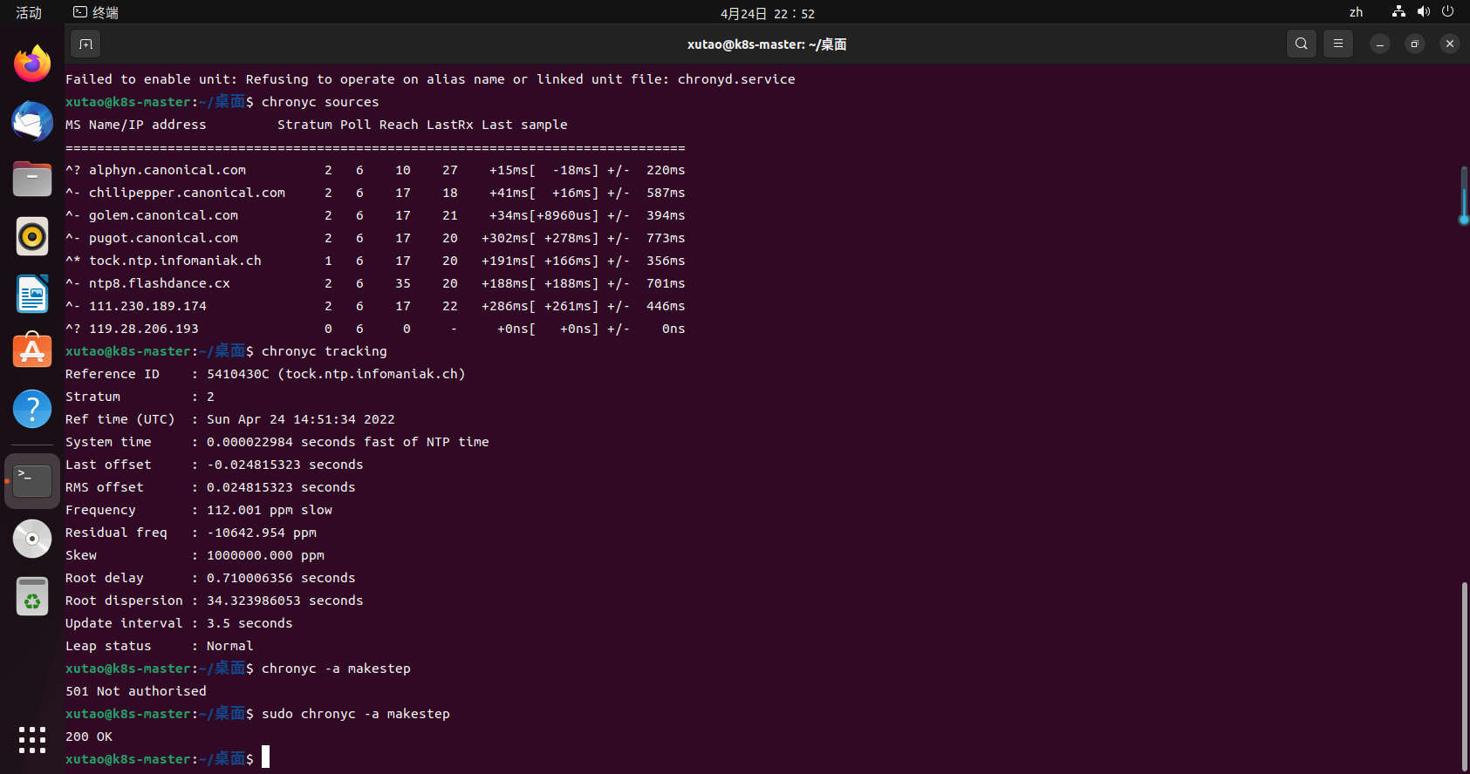Open the Help question-mark icon
Screen dimensions: 1470x774
pos(32,409)
